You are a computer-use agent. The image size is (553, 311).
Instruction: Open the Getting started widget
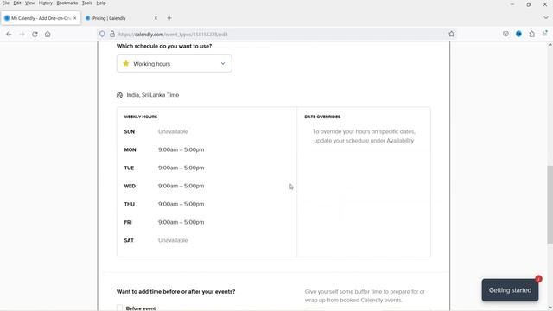[510, 290]
